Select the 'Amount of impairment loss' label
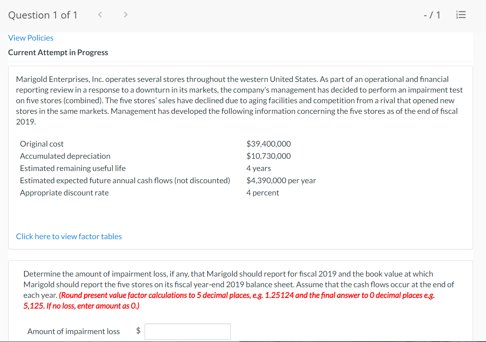Viewport: 486px width, 342px height. coord(74,331)
